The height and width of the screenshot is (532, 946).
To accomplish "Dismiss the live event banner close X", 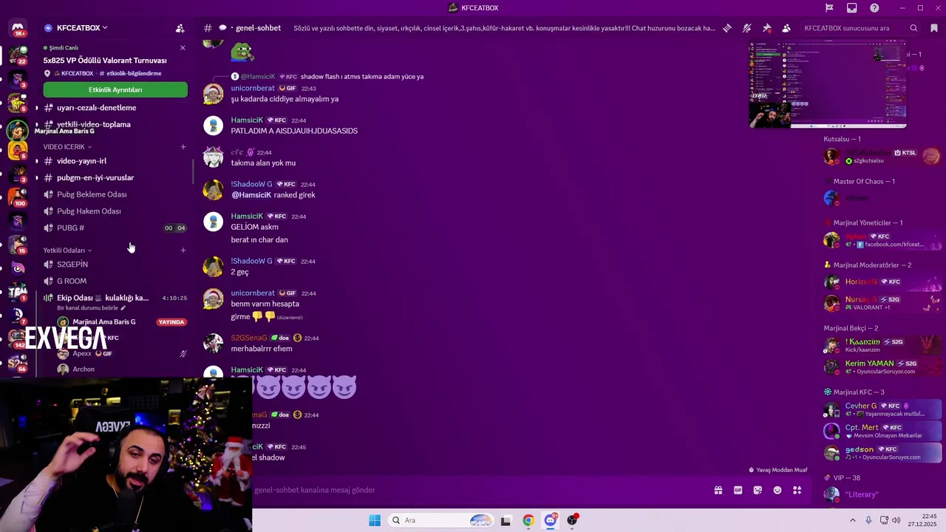I will (x=183, y=48).
